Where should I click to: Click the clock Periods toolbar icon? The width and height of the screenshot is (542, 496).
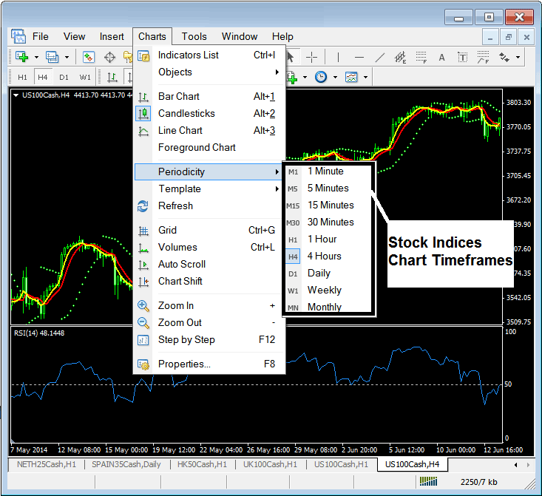[x=321, y=77]
